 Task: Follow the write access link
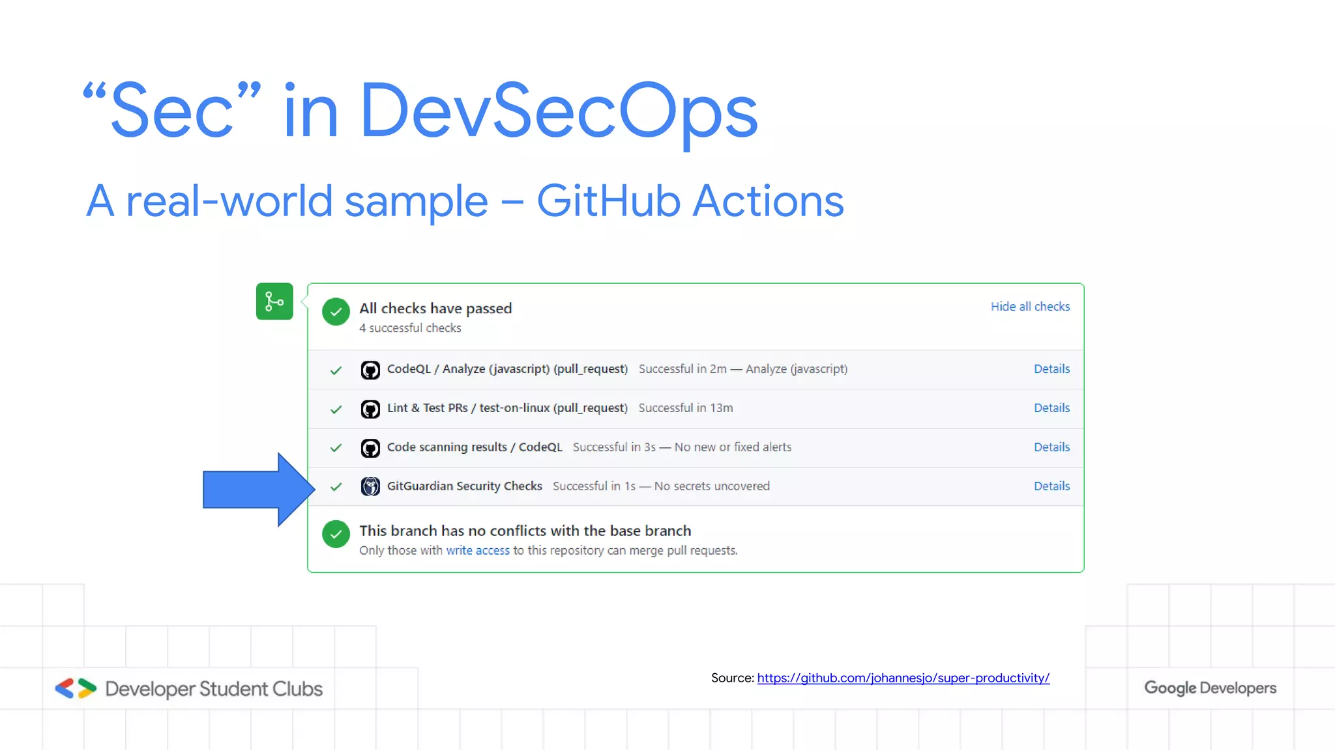478,551
